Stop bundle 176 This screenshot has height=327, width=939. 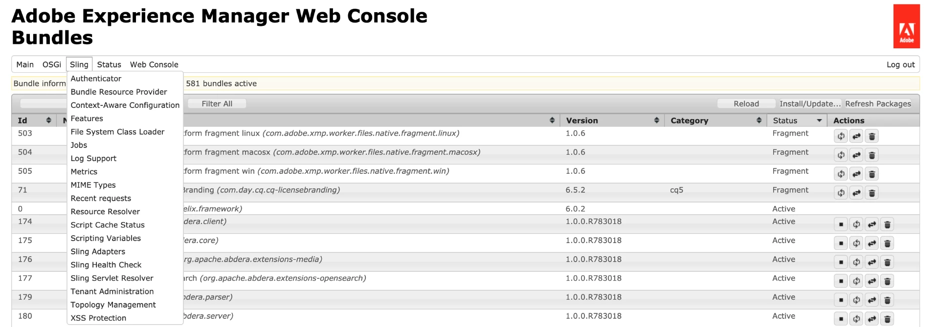[x=841, y=262]
